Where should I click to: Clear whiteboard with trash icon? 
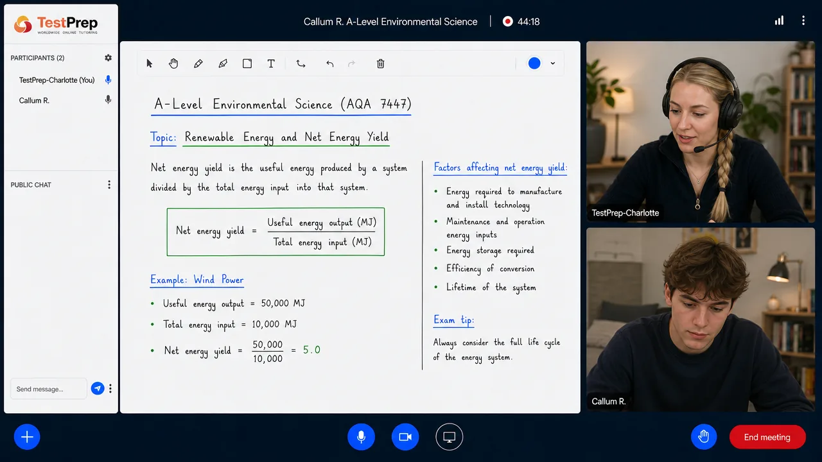380,64
